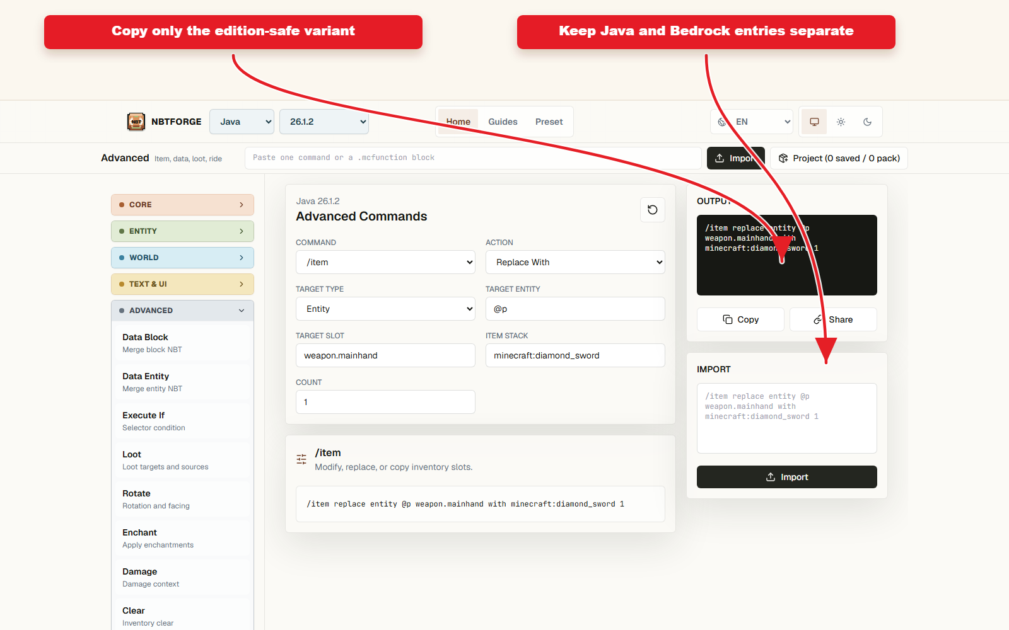The height and width of the screenshot is (630, 1009).
Task: Collapse the ADVANCED category
Action: (x=182, y=311)
